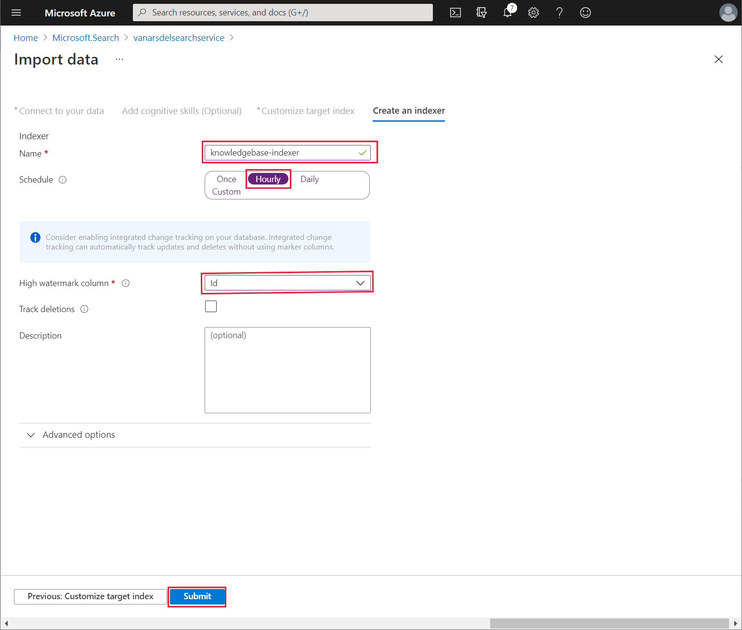Open the Feedback smiley icon
The width and height of the screenshot is (742, 630).
coord(586,13)
